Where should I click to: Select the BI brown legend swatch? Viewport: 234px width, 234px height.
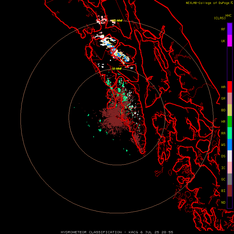[x=230, y=191]
